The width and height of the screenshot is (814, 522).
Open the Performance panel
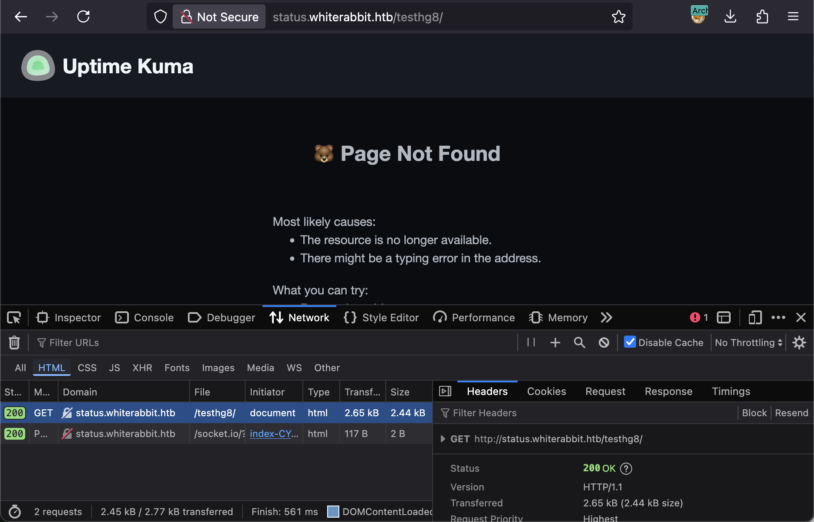[474, 317]
